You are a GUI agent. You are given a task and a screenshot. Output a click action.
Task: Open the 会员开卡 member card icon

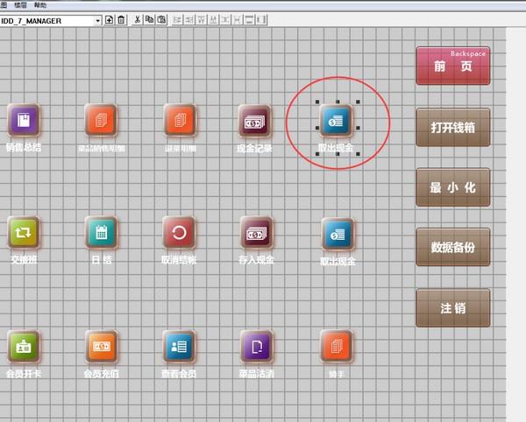(x=24, y=346)
